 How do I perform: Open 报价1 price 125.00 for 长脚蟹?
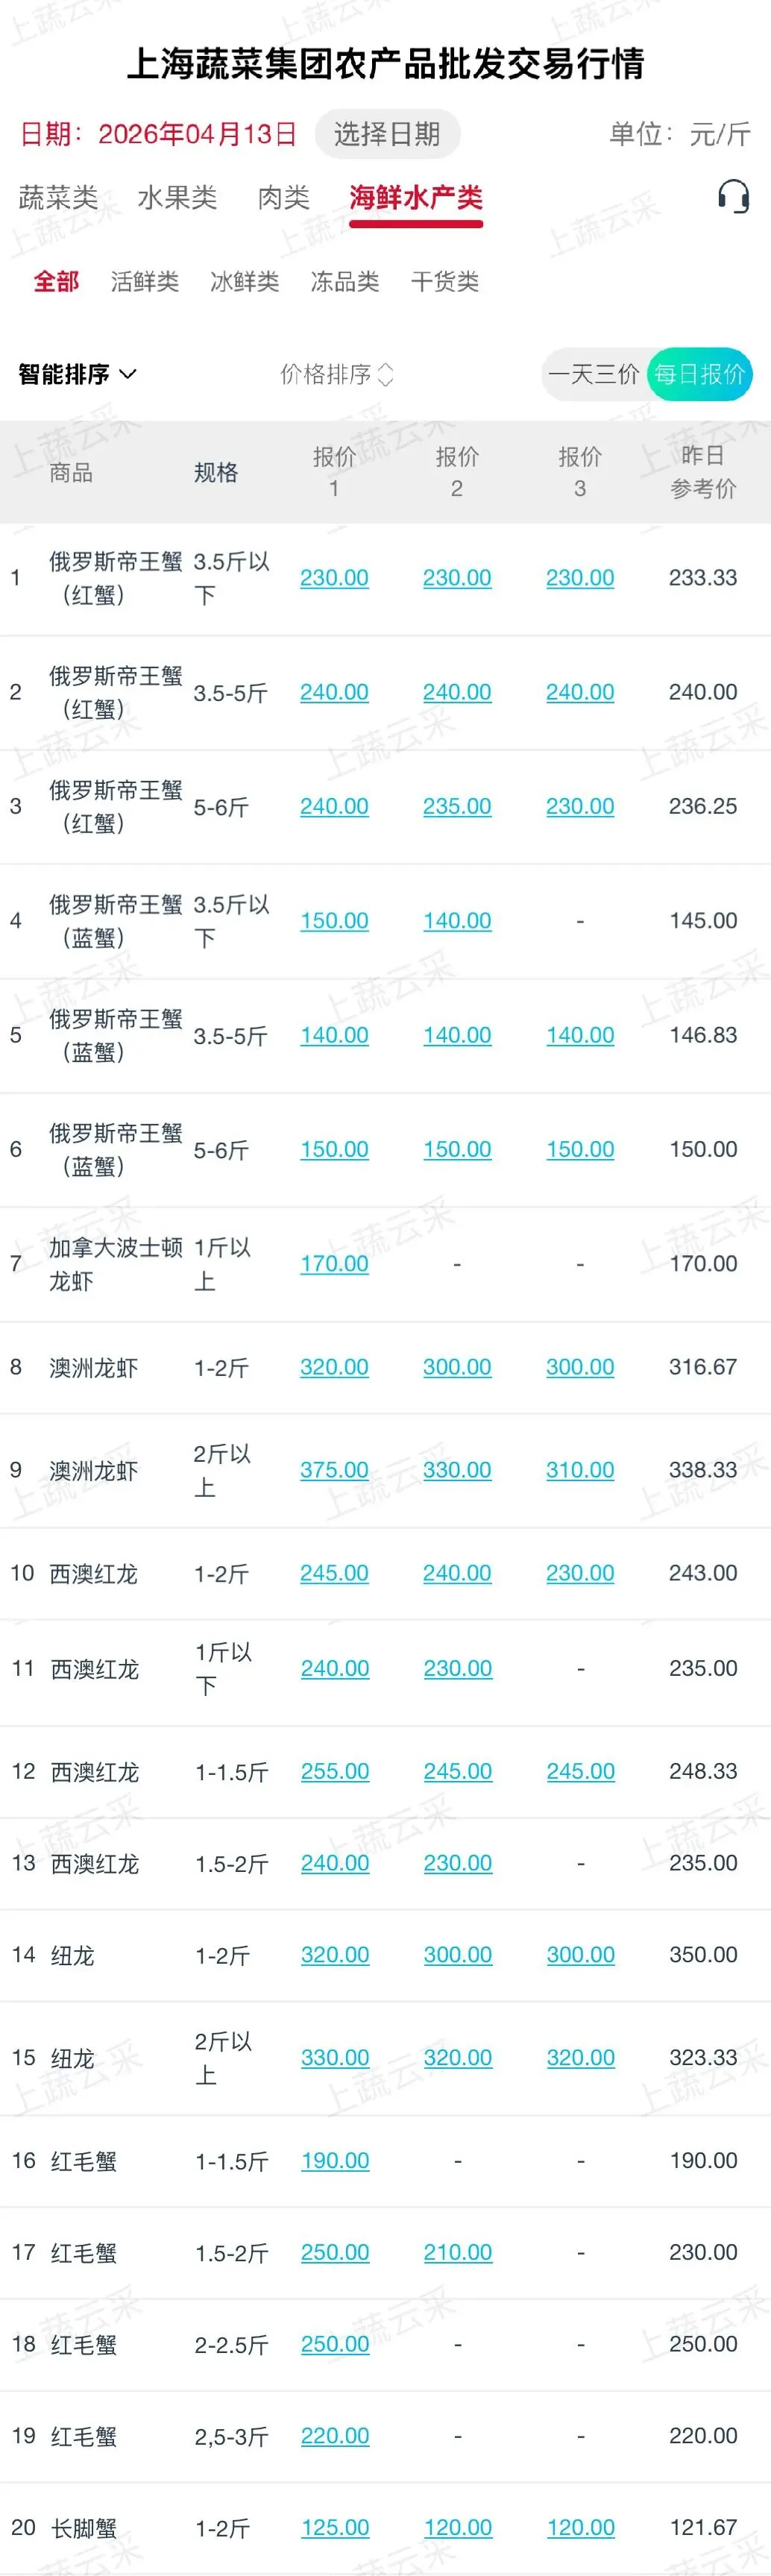pos(335,2527)
